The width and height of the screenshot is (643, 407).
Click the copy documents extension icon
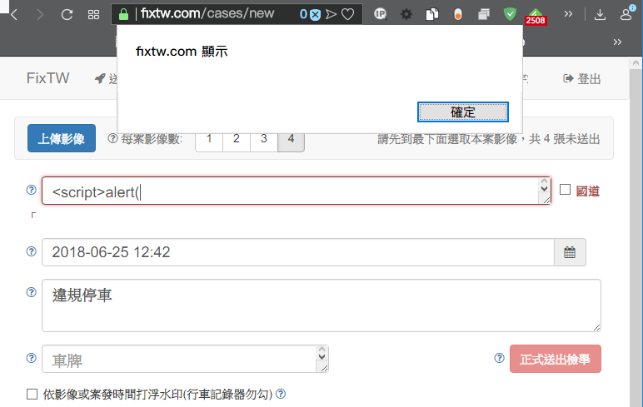431,14
